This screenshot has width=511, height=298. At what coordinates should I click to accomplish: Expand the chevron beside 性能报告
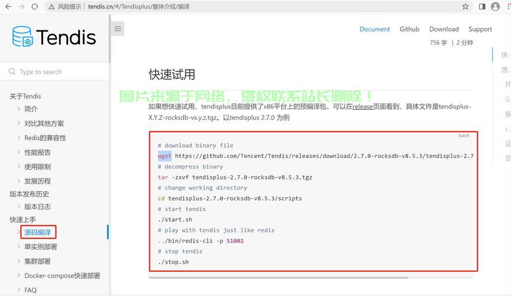[x=19, y=152]
